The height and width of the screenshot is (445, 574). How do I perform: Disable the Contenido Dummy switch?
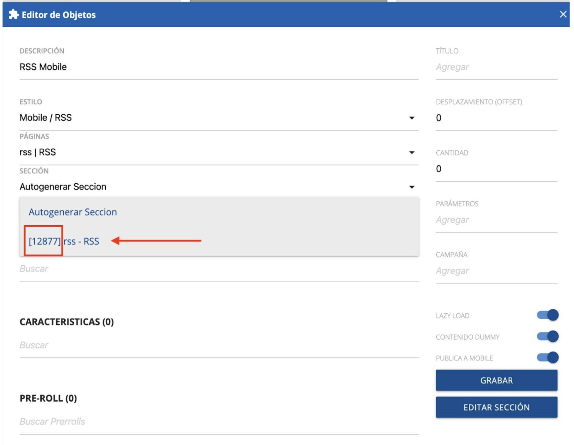547,336
